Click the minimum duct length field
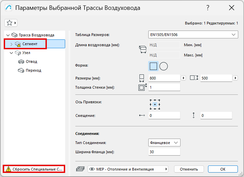Viewport: 244px width, 177px height. tap(164, 45)
